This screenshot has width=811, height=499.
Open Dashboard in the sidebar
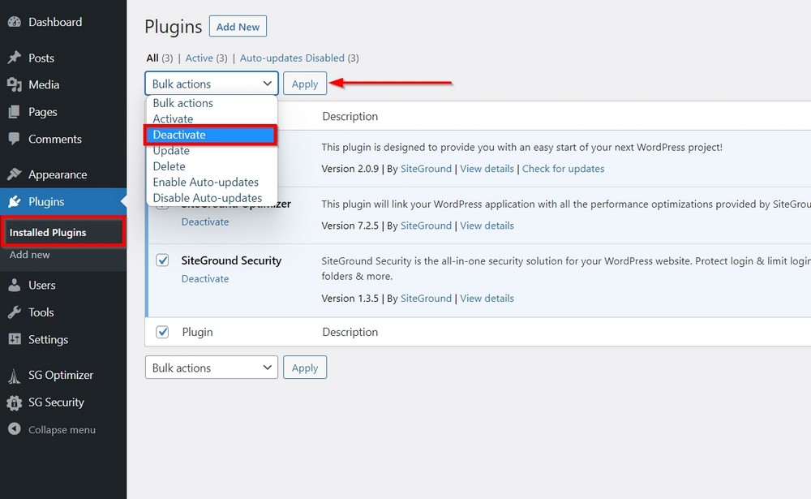(x=55, y=22)
